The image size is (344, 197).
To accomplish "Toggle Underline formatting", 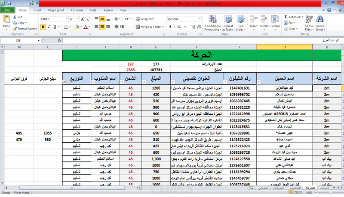I will point(55,27).
